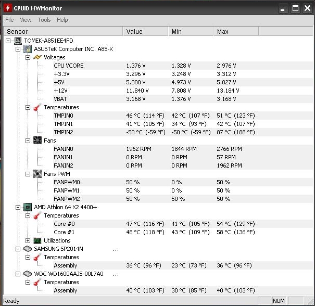The image size is (315, 306).
Task: Click the AMD Athlon 64 X2 CPU icon
Action: coord(28,207)
